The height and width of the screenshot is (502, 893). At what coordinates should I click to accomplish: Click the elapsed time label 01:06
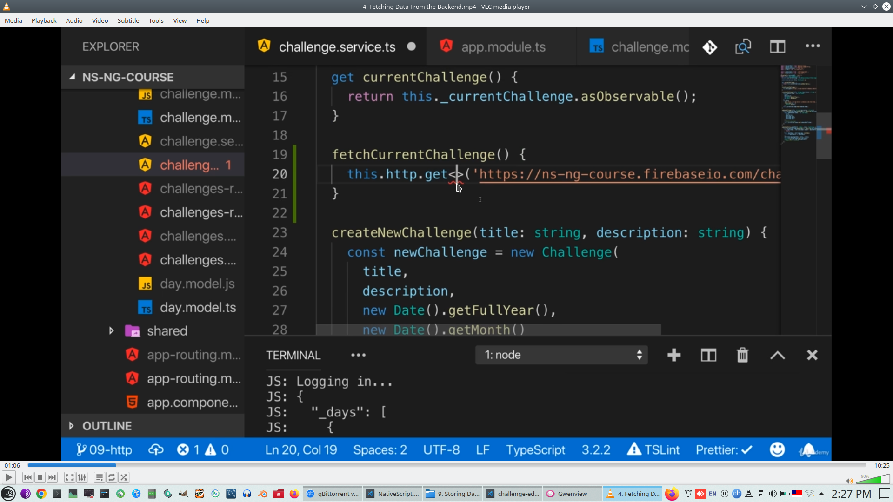click(x=12, y=465)
